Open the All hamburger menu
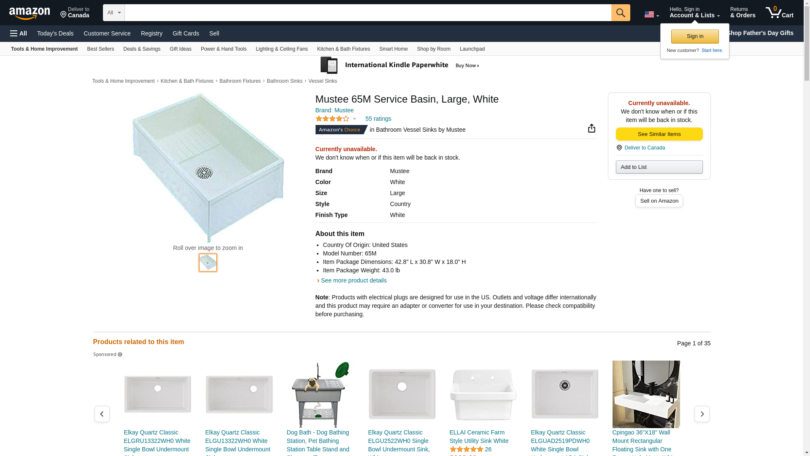810x456 pixels. coord(19,33)
